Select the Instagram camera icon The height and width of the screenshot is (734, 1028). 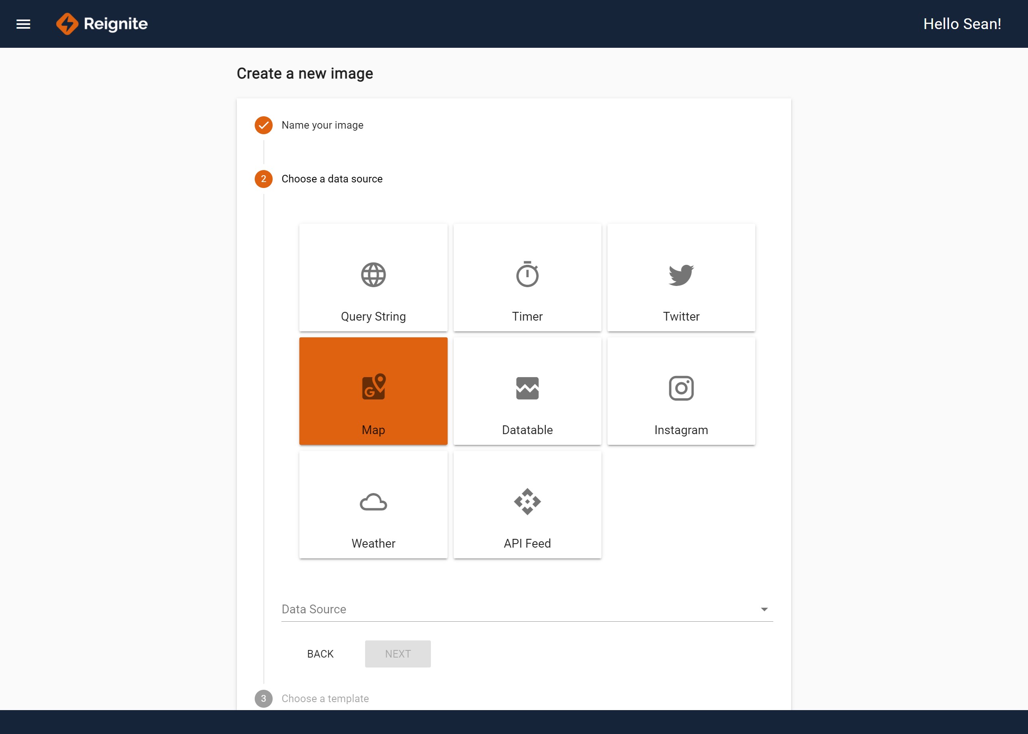(681, 388)
